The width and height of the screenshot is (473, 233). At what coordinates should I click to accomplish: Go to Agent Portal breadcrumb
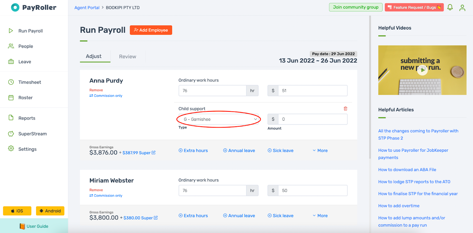tap(87, 8)
